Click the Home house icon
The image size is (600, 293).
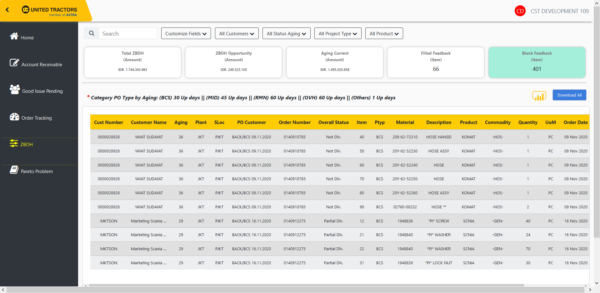(14, 36)
